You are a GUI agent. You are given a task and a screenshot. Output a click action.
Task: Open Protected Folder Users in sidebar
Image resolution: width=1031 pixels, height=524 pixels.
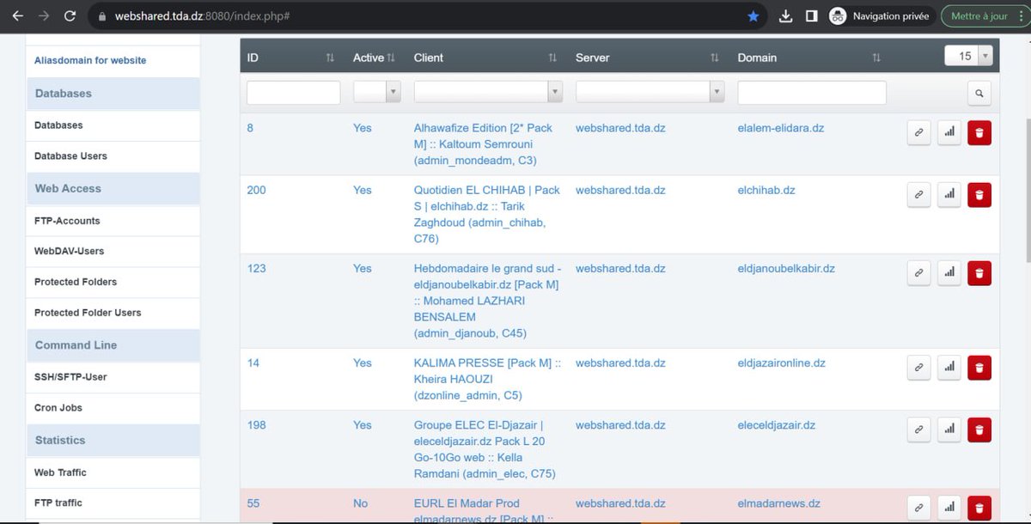[88, 313]
